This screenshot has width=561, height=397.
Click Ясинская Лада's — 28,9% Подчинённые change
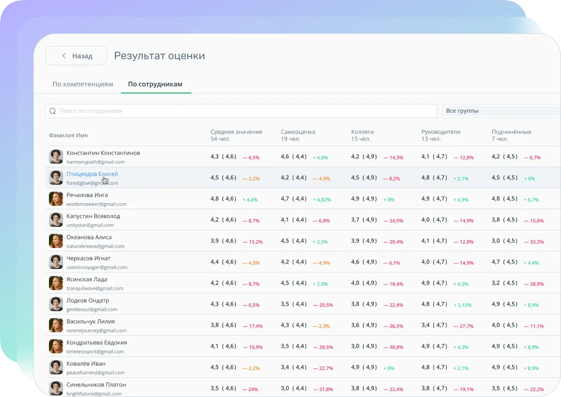pyautogui.click(x=534, y=284)
